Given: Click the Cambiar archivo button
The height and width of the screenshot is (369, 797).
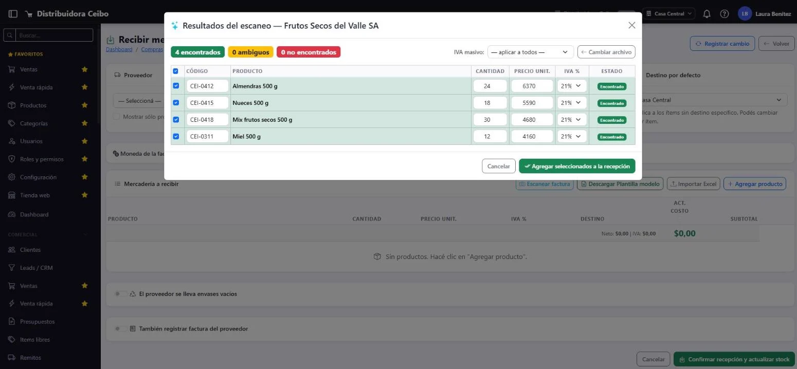Looking at the screenshot, I should point(606,52).
